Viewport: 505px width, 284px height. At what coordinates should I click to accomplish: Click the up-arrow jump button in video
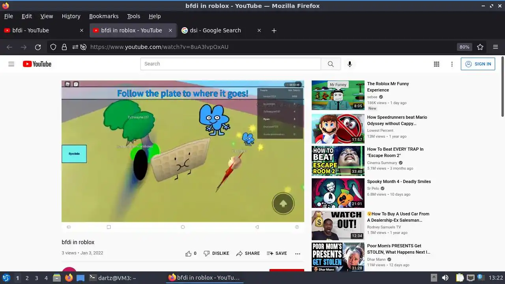click(x=283, y=204)
